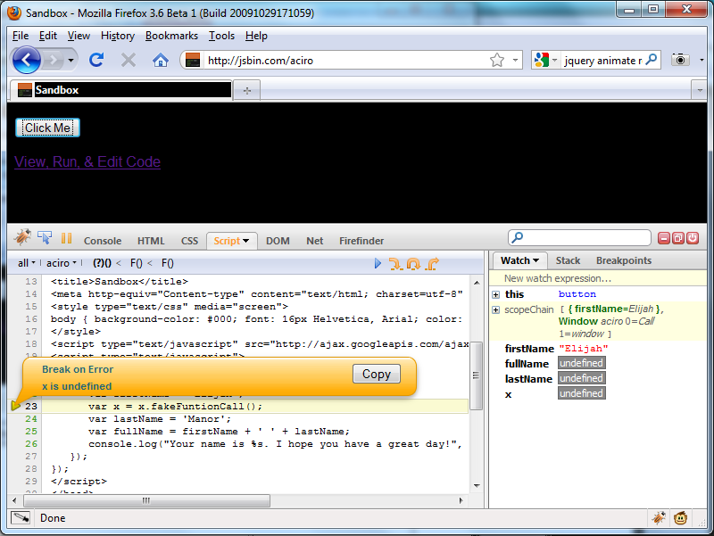Screen dimensions: 714x536
Task: Click the status bar Firebug bug icon
Action: click(x=659, y=518)
